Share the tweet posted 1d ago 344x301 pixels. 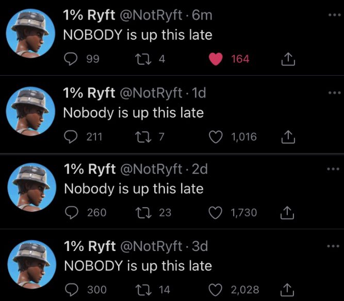point(287,137)
